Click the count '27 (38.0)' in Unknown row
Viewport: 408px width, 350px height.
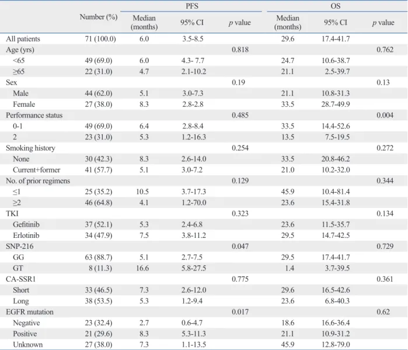point(99,345)
